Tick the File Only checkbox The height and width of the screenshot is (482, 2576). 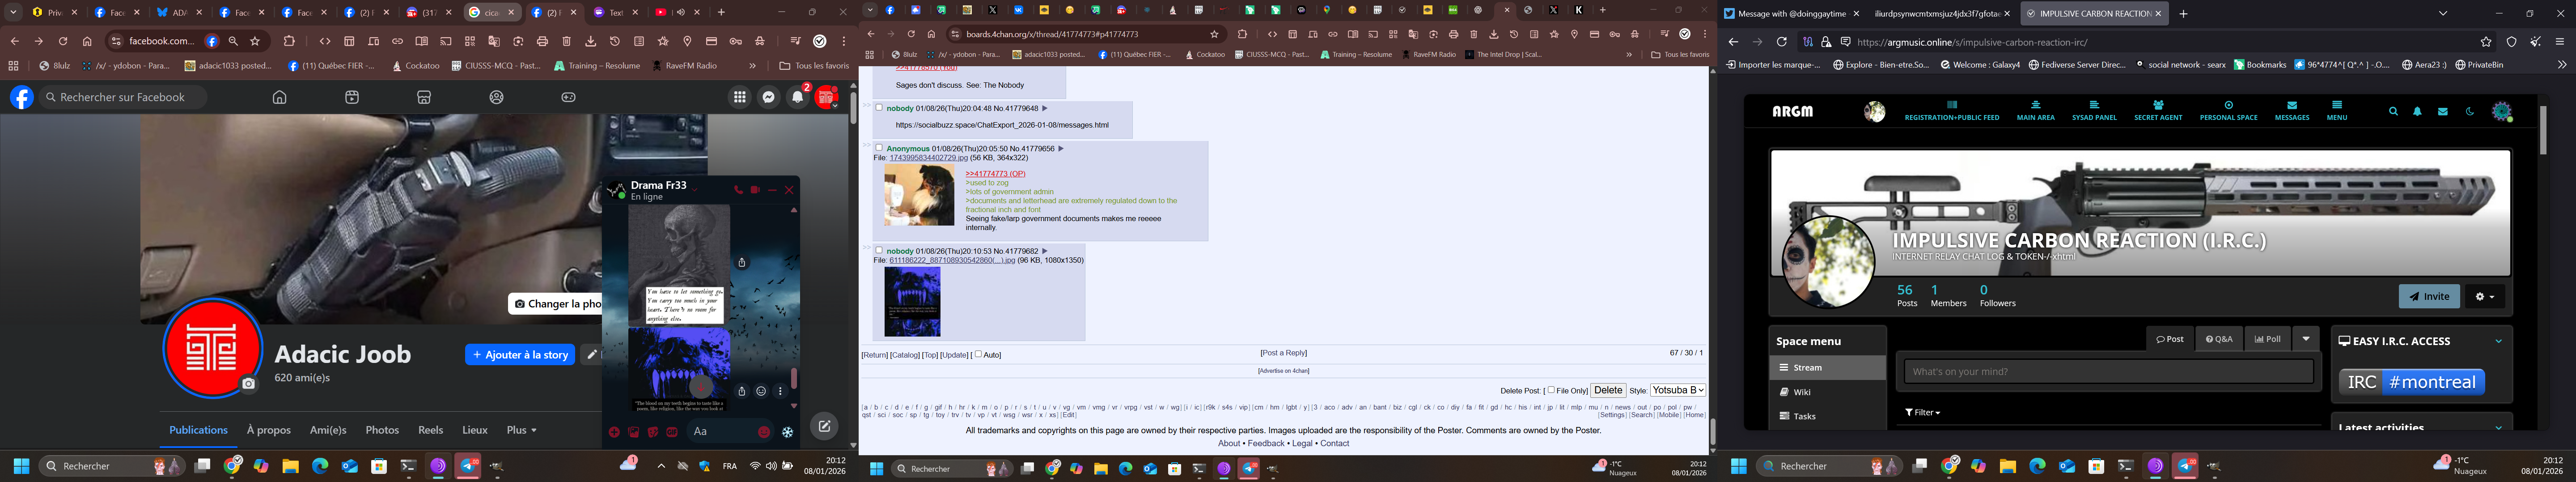(x=1551, y=390)
